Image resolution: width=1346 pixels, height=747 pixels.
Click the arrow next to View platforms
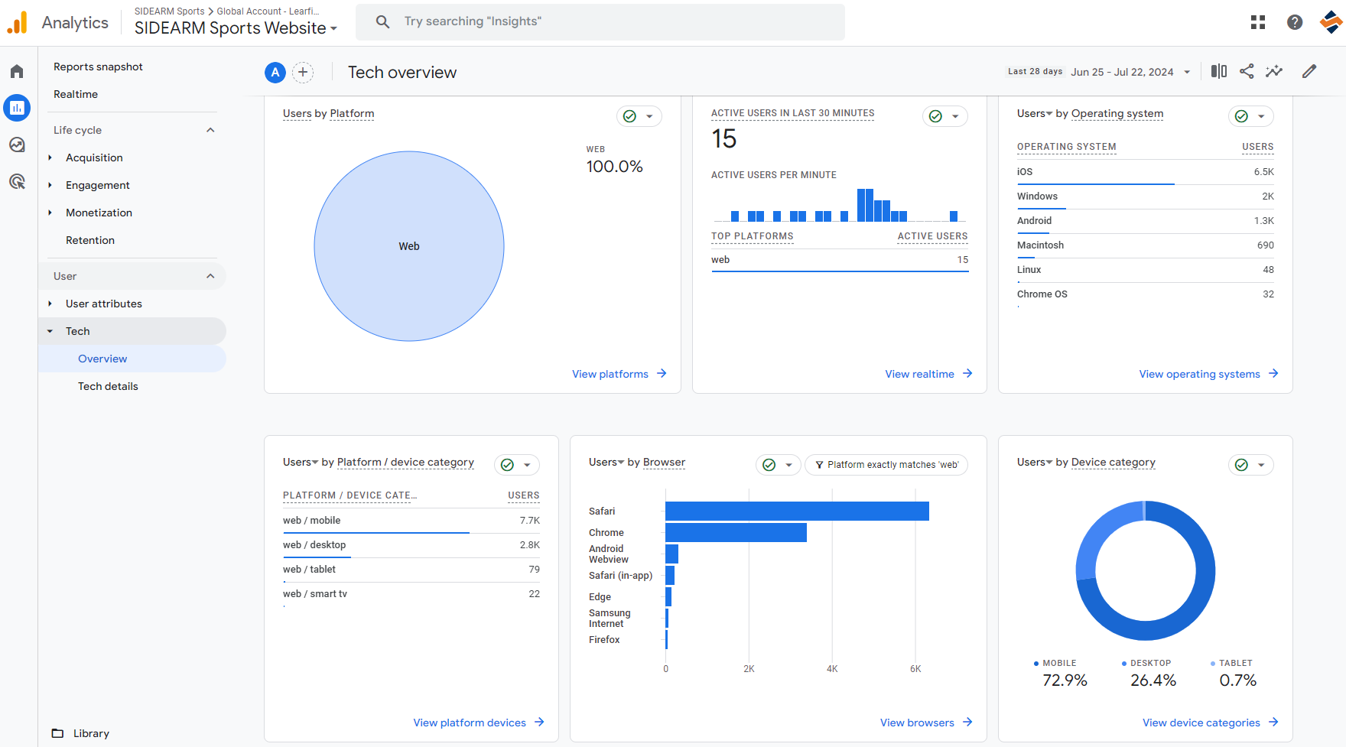(x=662, y=373)
